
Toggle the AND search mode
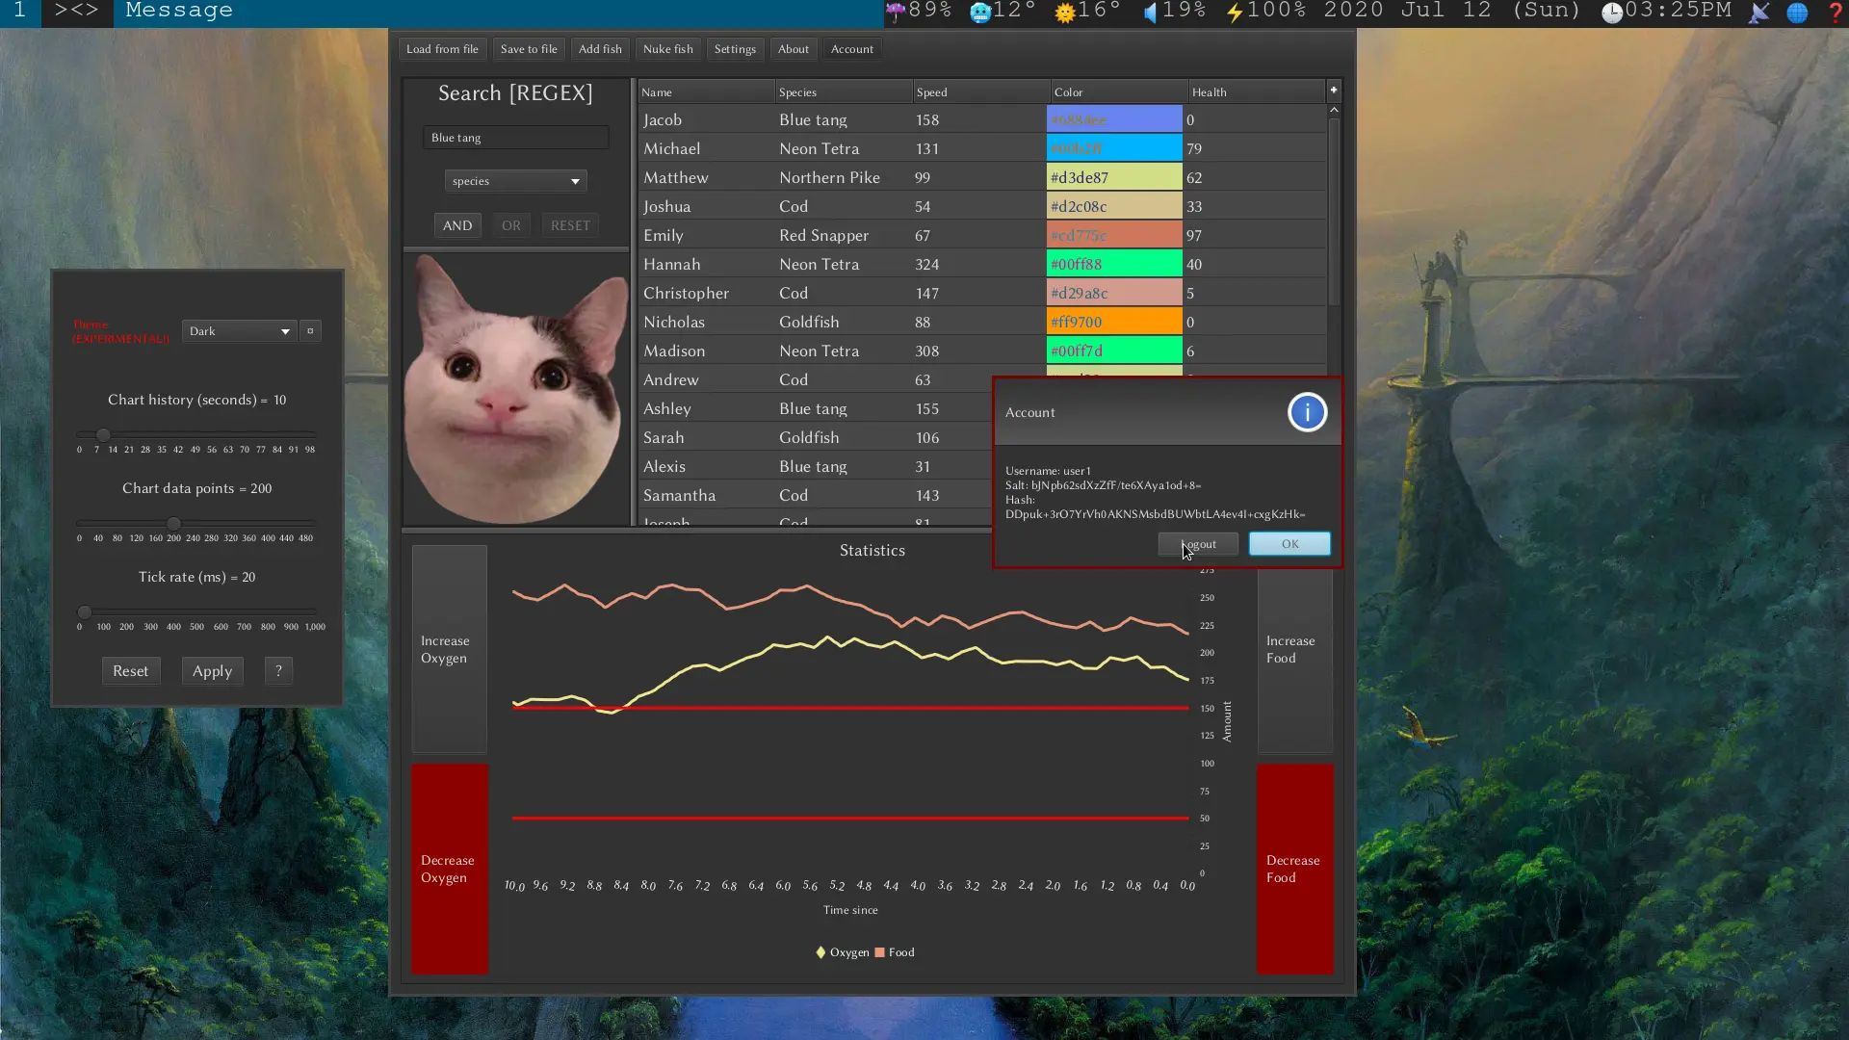457,224
